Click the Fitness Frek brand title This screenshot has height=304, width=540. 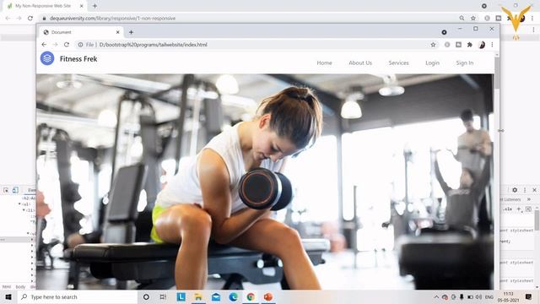pos(78,59)
